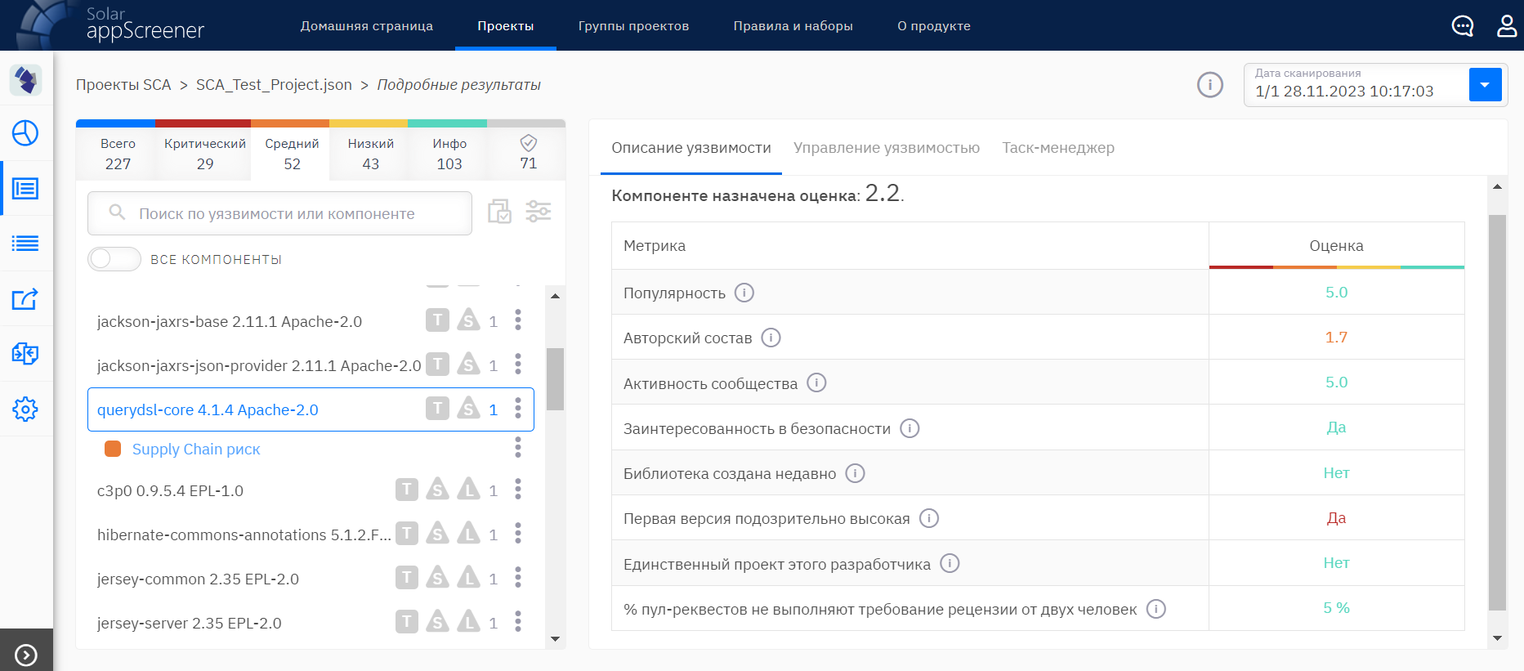
Task: Follow the SCA_Test_Project.json breadcrumb link
Action: pyautogui.click(x=274, y=85)
